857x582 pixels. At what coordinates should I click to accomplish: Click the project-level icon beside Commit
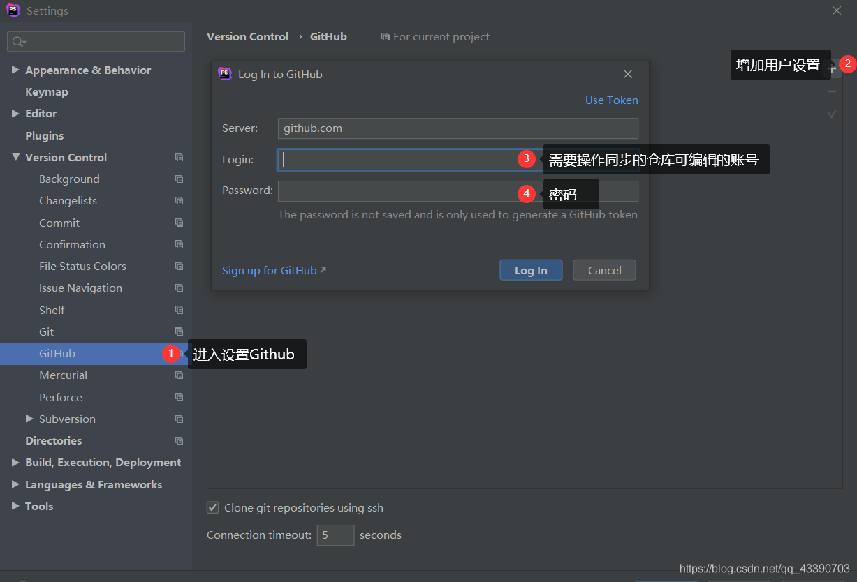click(179, 223)
